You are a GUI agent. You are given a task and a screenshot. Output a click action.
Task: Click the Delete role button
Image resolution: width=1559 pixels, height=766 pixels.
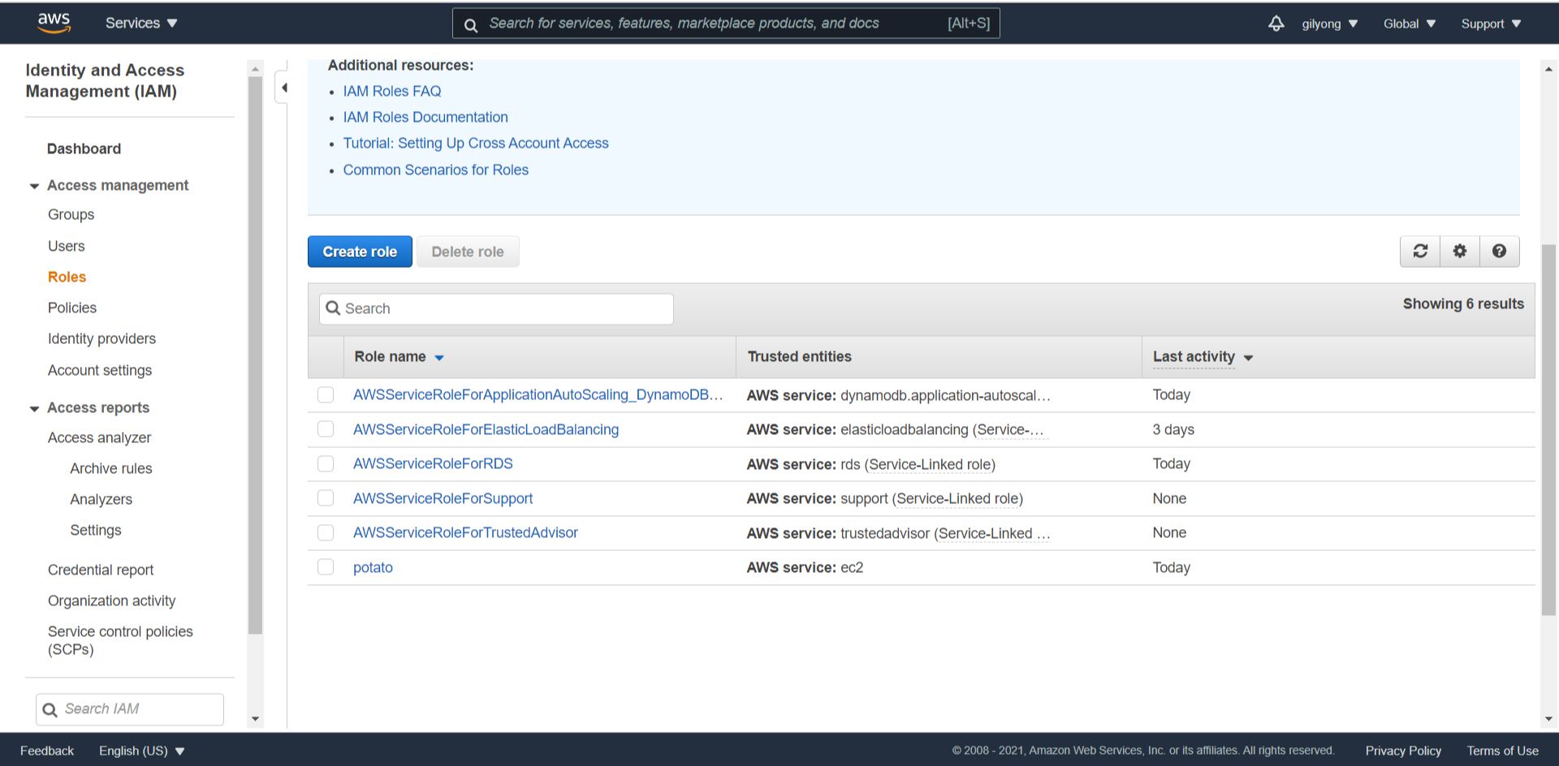pyautogui.click(x=468, y=252)
